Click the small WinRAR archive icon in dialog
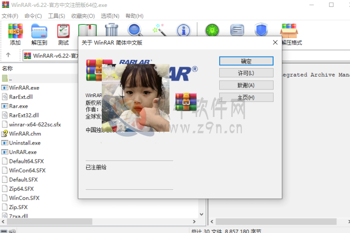The image size is (350, 233). click(186, 102)
